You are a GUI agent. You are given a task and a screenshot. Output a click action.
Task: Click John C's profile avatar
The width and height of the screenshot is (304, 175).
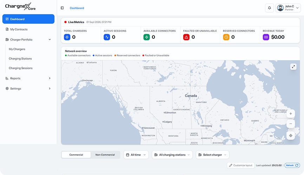click(x=280, y=8)
